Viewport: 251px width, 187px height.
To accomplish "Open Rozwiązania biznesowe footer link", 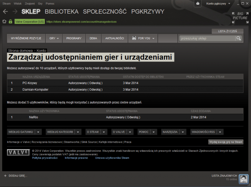I will click(x=47, y=142).
